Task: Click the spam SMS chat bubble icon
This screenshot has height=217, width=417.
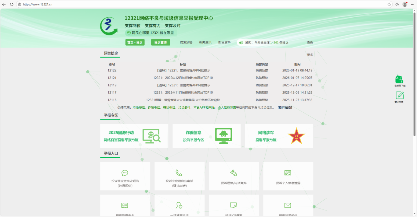Action: pos(125,173)
